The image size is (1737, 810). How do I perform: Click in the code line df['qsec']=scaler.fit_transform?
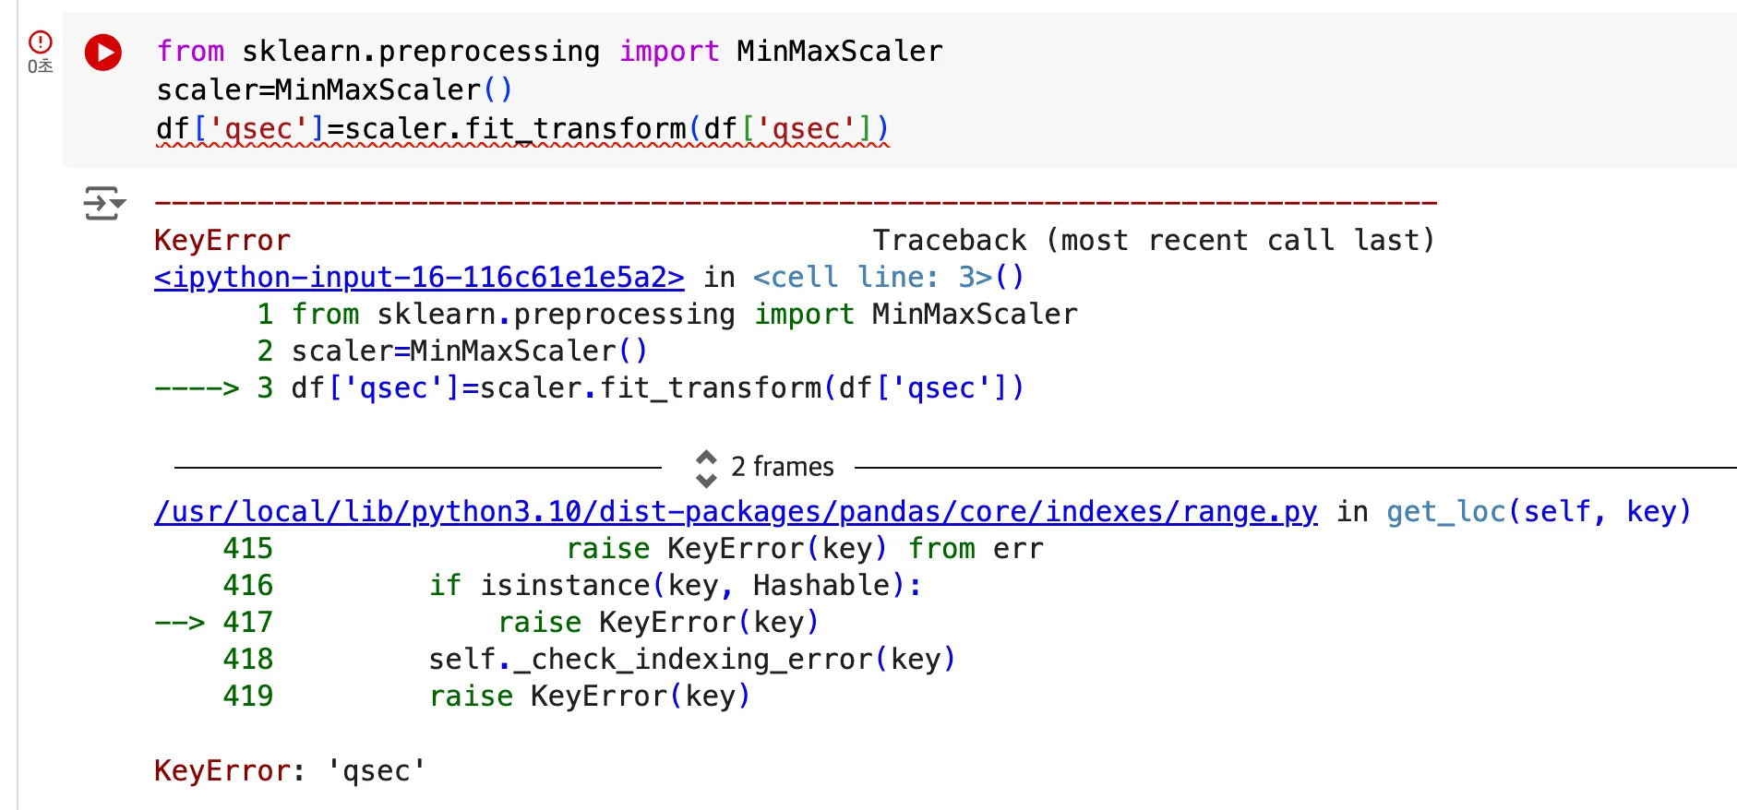[x=522, y=128]
